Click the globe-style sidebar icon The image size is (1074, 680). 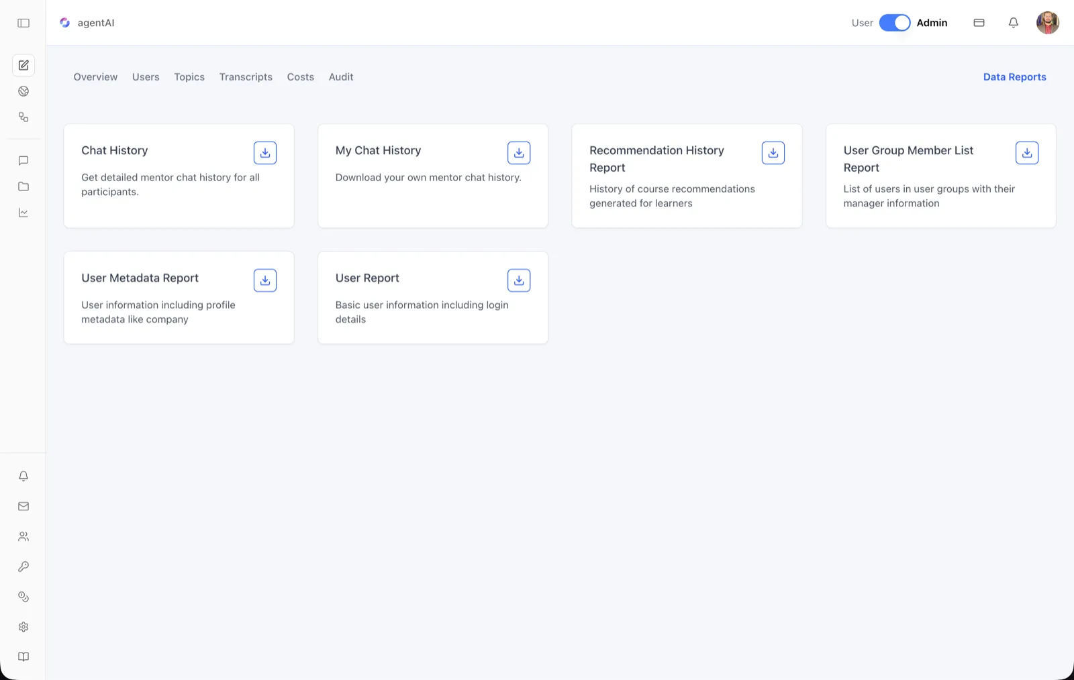(x=23, y=91)
